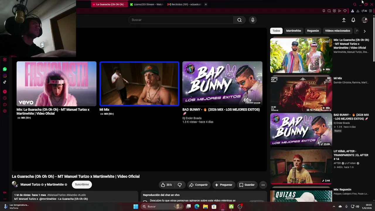Image resolution: width=375 pixels, height=211 pixels.
Task: Click the snapshot square icon in address bar
Action: 329,11
